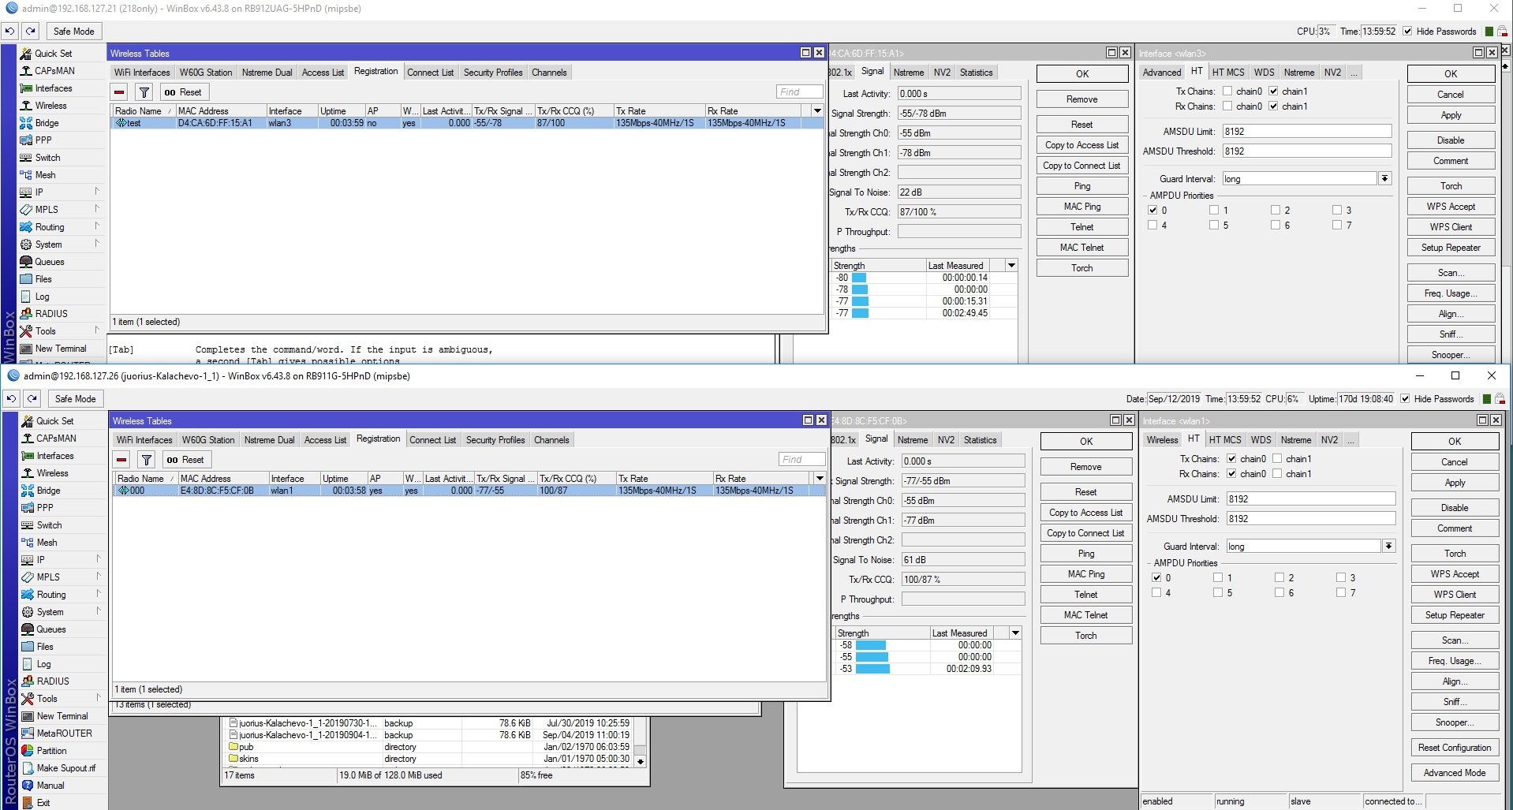Open Log in the top window sidebar
The width and height of the screenshot is (1513, 810).
click(42, 297)
